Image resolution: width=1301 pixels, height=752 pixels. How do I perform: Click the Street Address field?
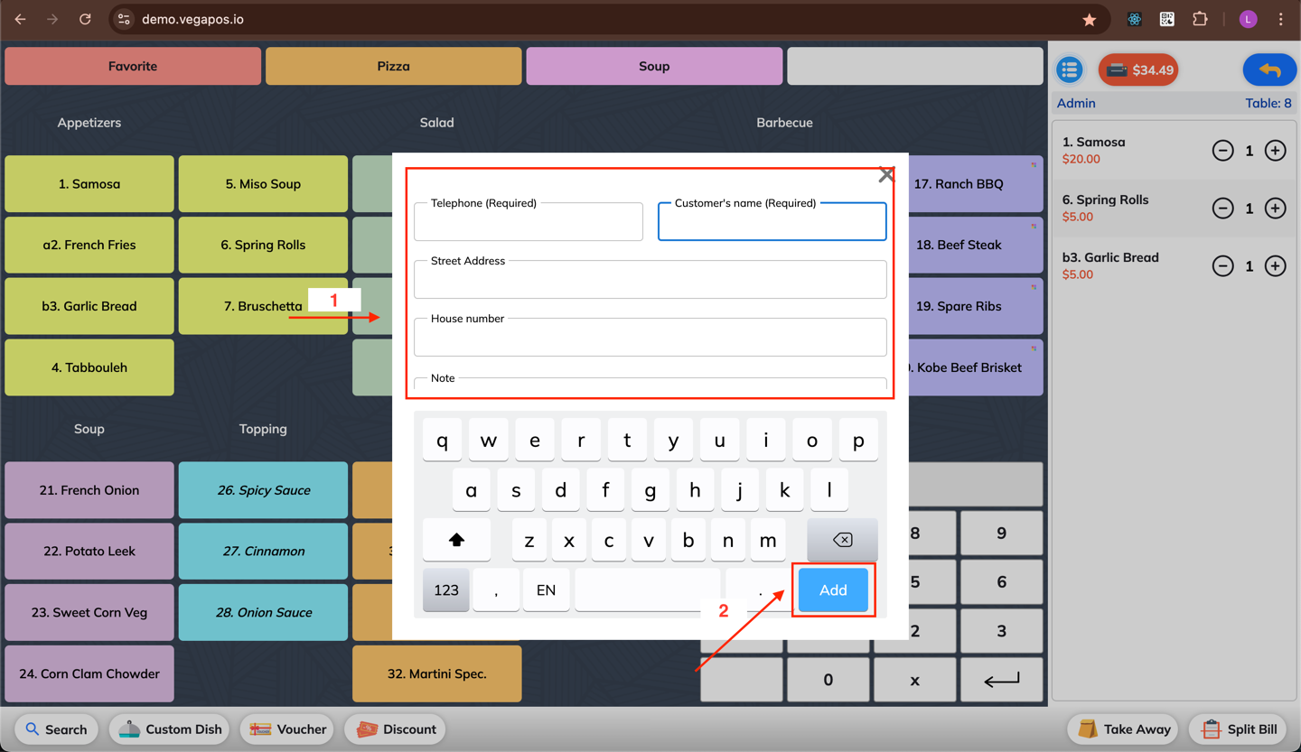650,280
